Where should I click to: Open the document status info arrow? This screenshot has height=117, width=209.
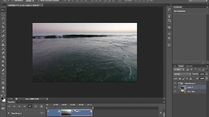pos(47,99)
